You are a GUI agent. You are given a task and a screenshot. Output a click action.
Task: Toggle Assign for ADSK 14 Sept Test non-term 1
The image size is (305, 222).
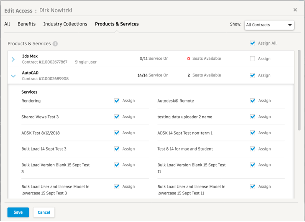[x=253, y=133]
